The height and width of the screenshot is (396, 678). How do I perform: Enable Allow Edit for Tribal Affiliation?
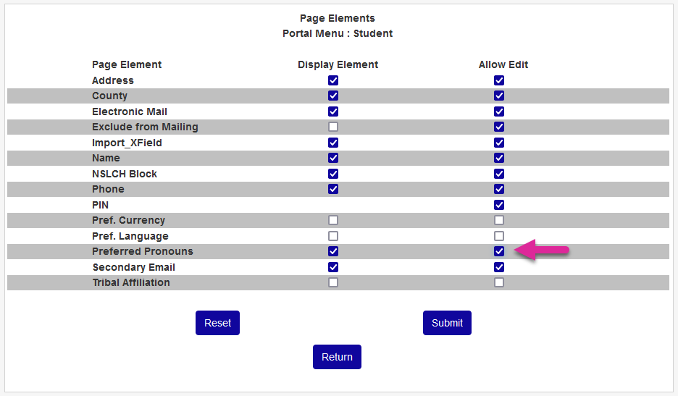[x=499, y=282]
